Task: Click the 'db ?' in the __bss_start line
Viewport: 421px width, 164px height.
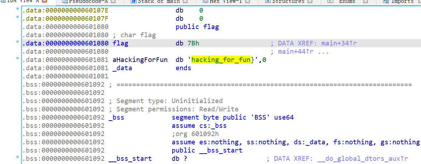Action: pos(180,159)
